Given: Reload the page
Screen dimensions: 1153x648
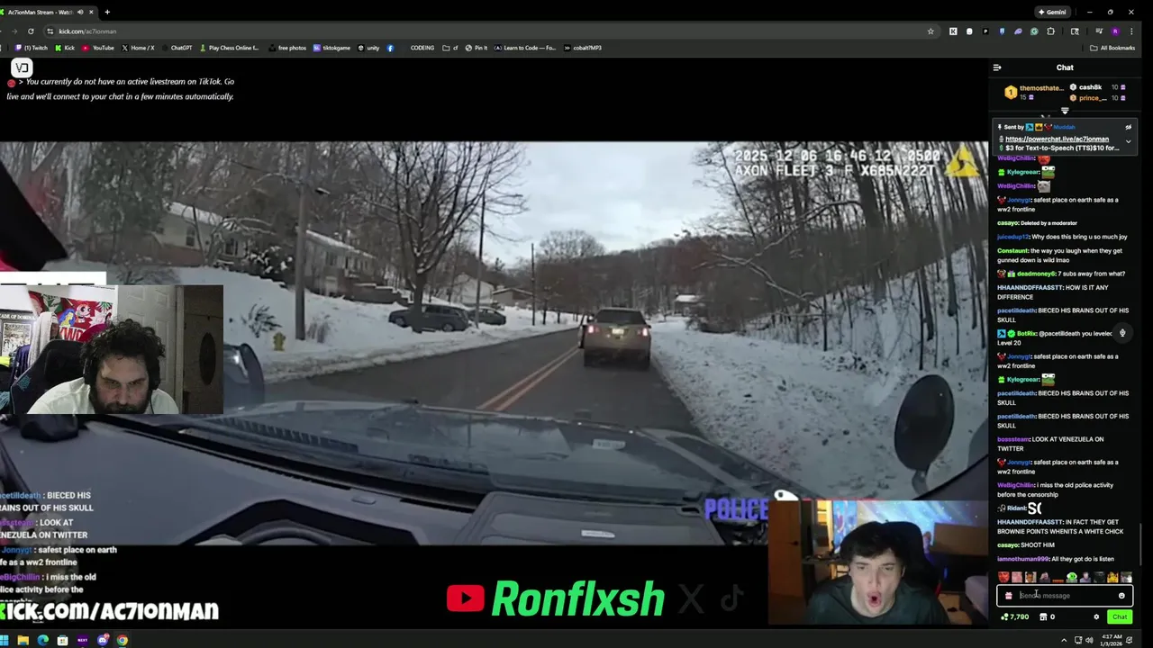Looking at the screenshot, I should pyautogui.click(x=31, y=31).
